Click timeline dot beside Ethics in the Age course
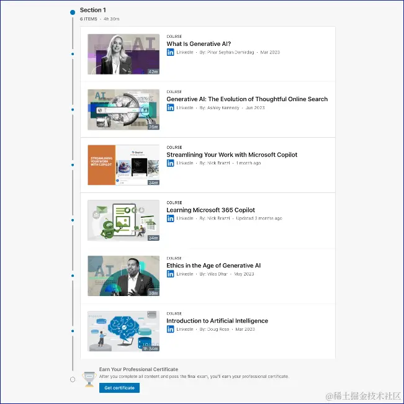404x404 pixels. click(x=73, y=276)
